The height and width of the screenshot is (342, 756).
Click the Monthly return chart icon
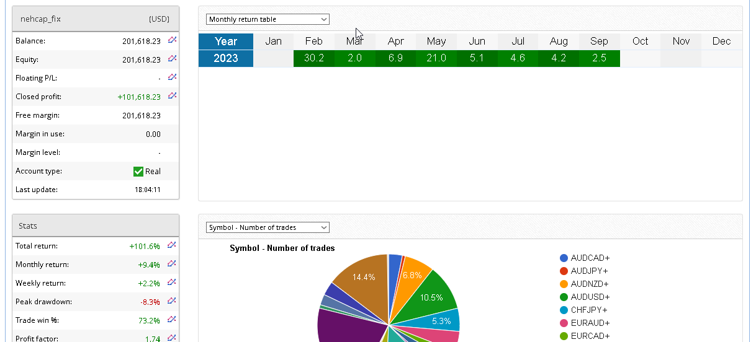coord(172,264)
